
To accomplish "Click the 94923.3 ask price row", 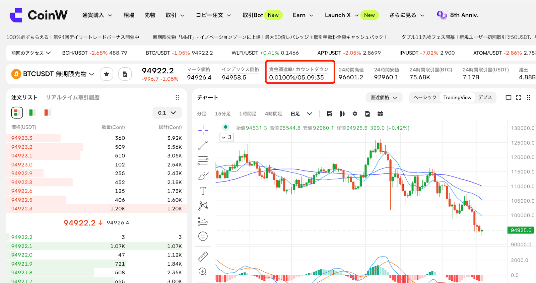I will pos(96,138).
